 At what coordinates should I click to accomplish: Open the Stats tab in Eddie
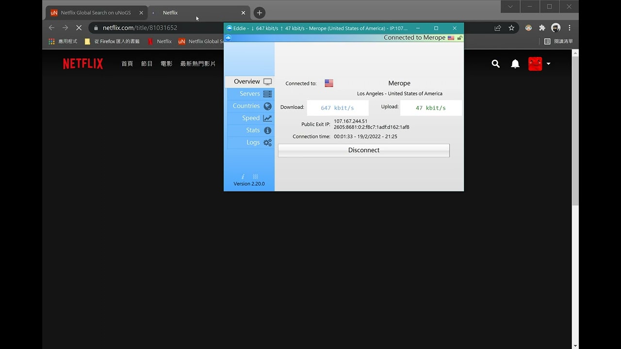[250, 130]
